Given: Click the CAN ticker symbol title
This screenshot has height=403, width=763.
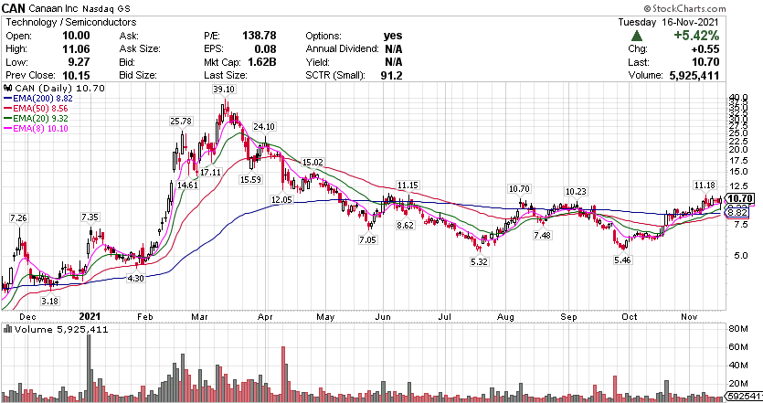Looking at the screenshot, I should [14, 8].
